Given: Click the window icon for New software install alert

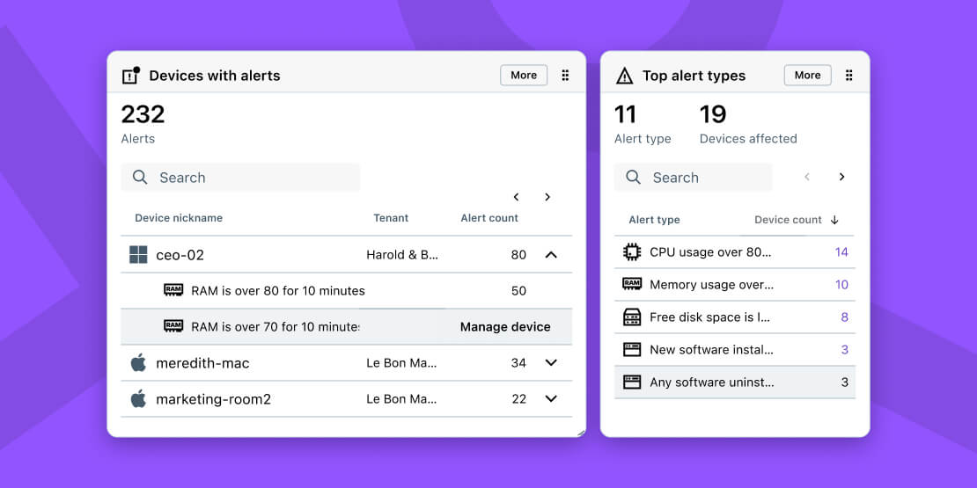Looking at the screenshot, I should tap(632, 349).
